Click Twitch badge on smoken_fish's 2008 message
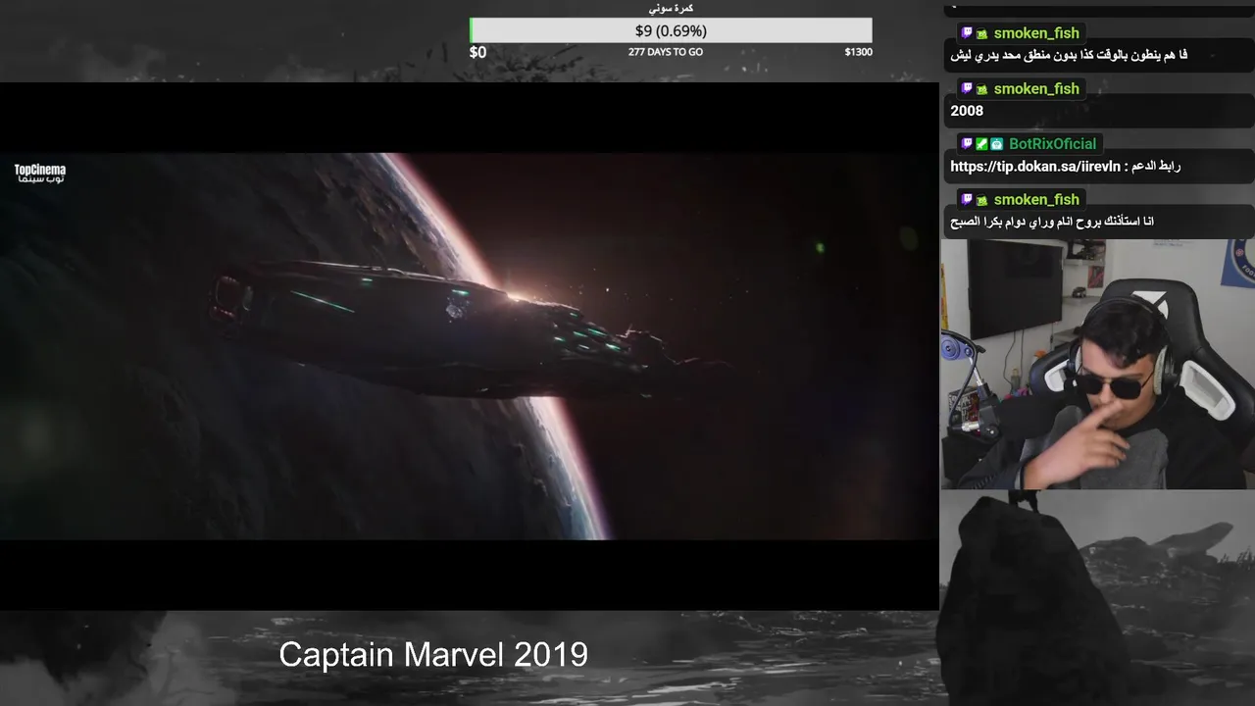 [967, 89]
